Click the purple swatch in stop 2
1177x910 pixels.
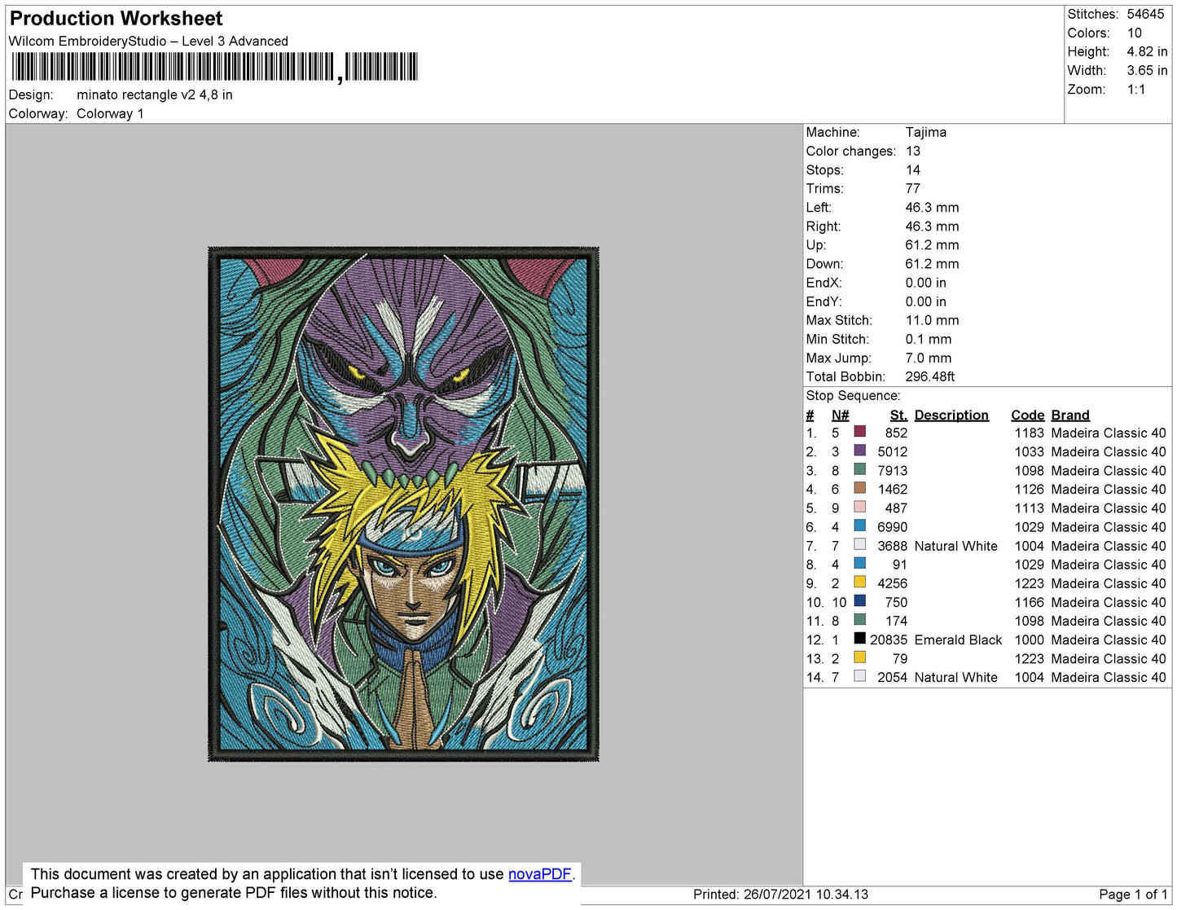point(859,451)
